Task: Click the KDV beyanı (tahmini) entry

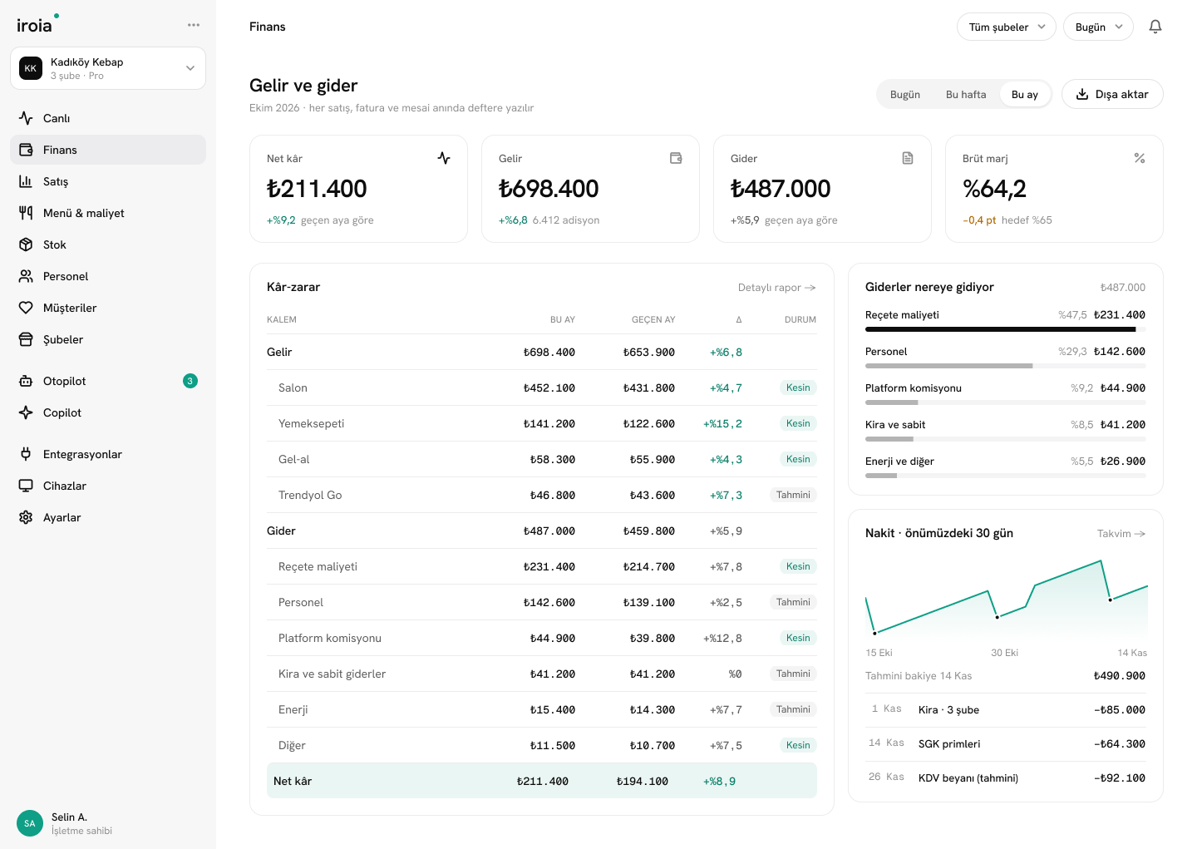Action: pyautogui.click(x=1006, y=777)
